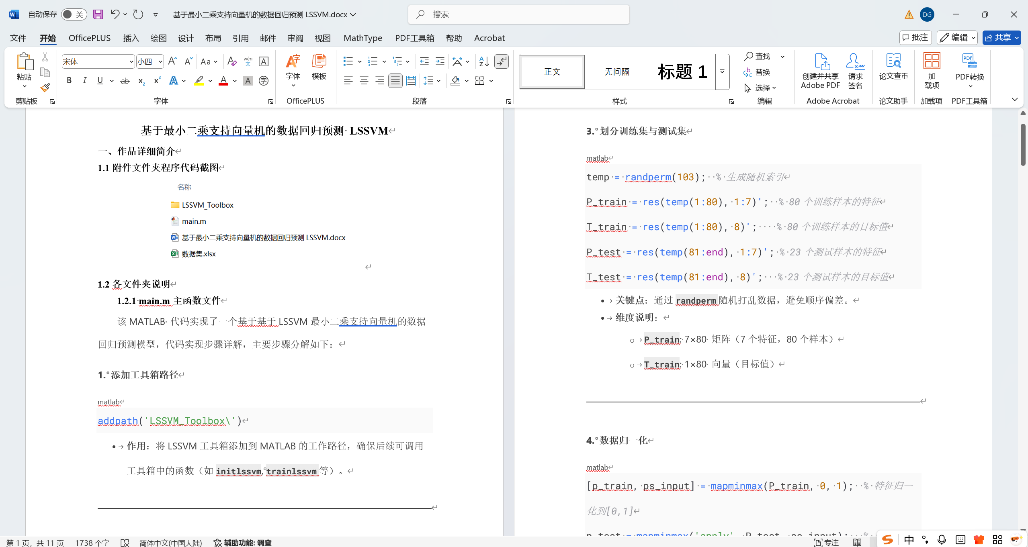Image resolution: width=1028 pixels, height=547 pixels.
Task: Switch to the 布局 tab
Action: click(x=213, y=38)
